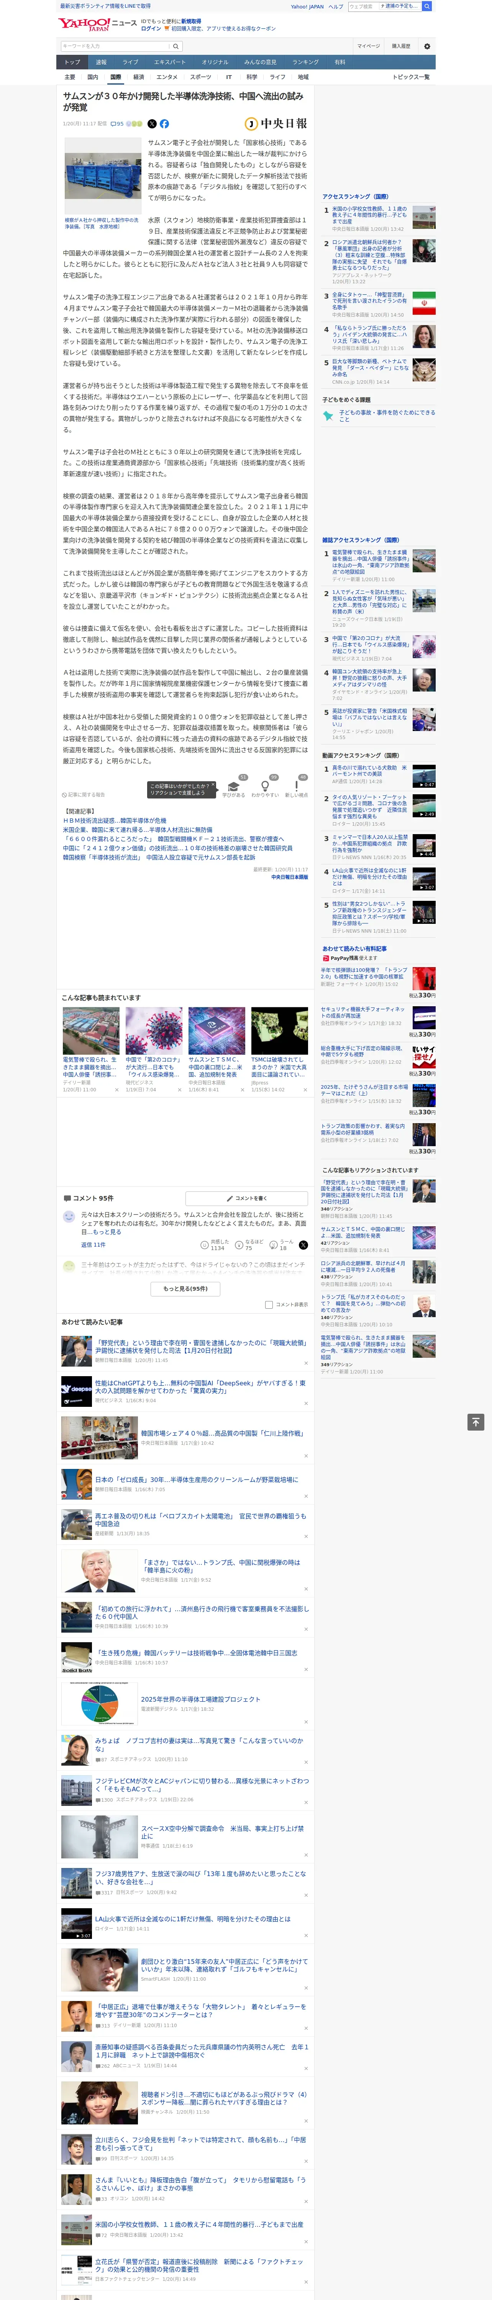The image size is (492, 2300).
Task: Click なるほど reaction on top comment
Action: [239, 1245]
